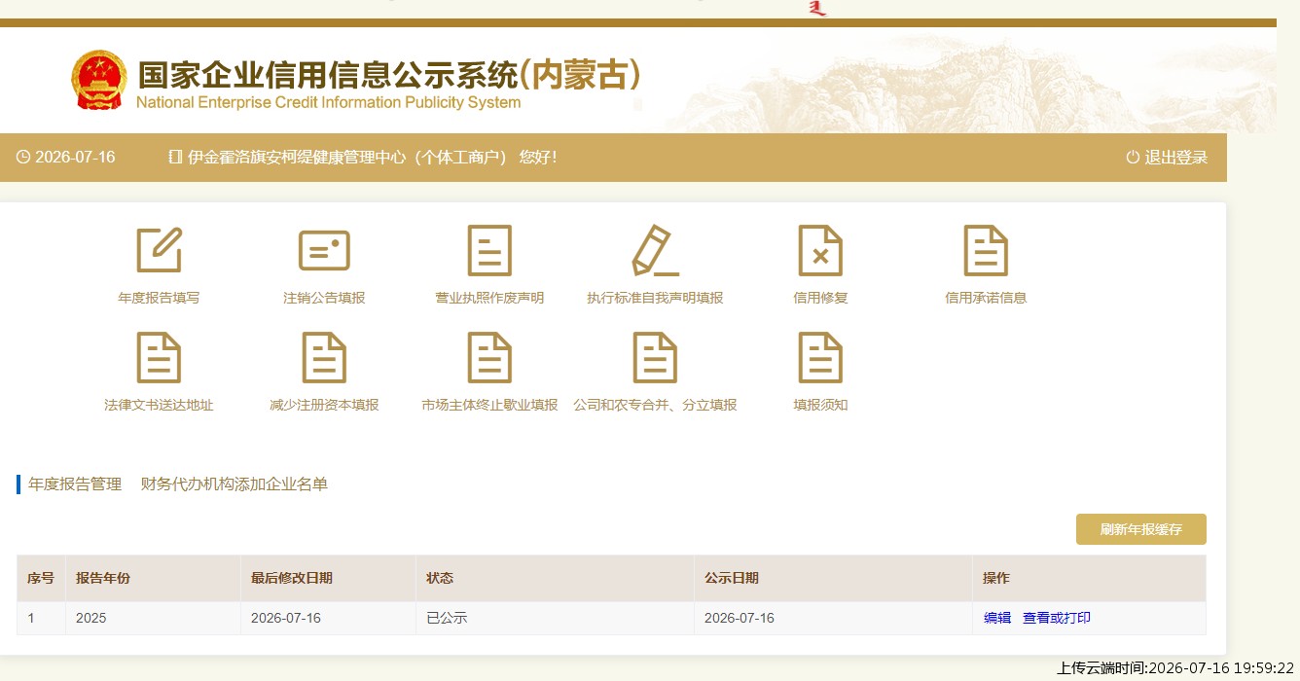Click the 法律文书送达地址 document icon
The width and height of the screenshot is (1300, 681).
(159, 357)
